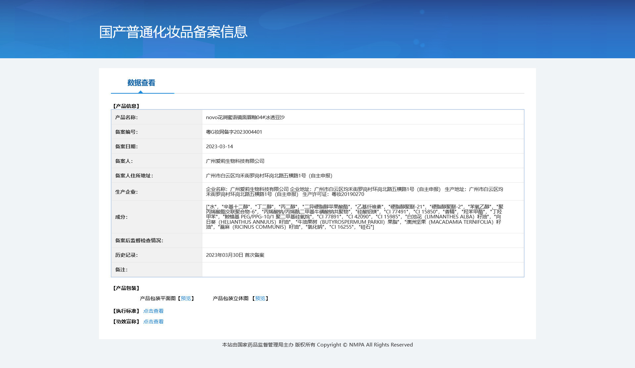Select the product name novo花涧蜜语镜面唇釉 text
The image size is (635, 368).
click(245, 117)
